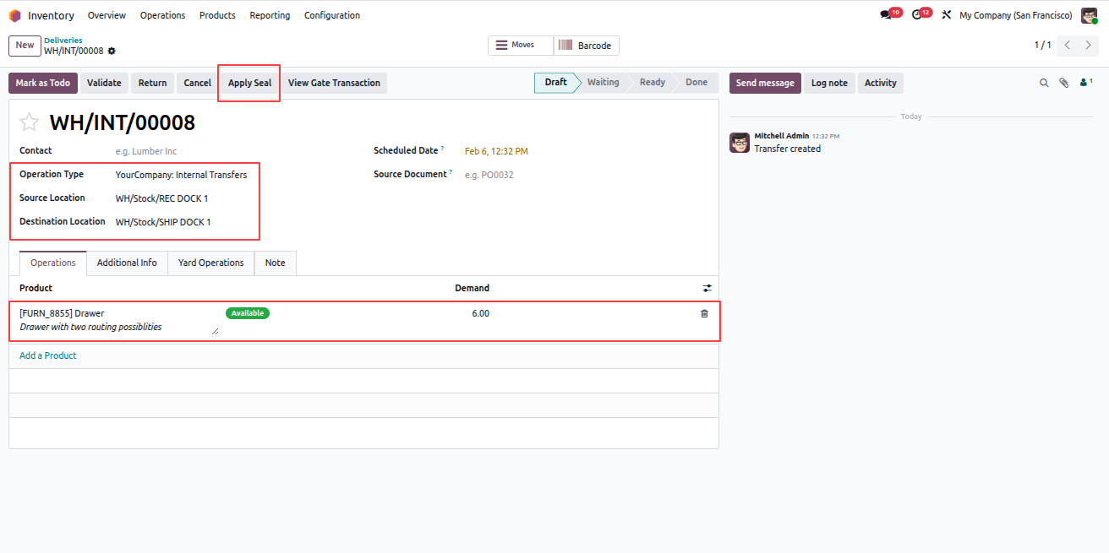Open Mitchell Admin user avatar menu
The height and width of the screenshot is (553, 1109).
pyautogui.click(x=1089, y=15)
